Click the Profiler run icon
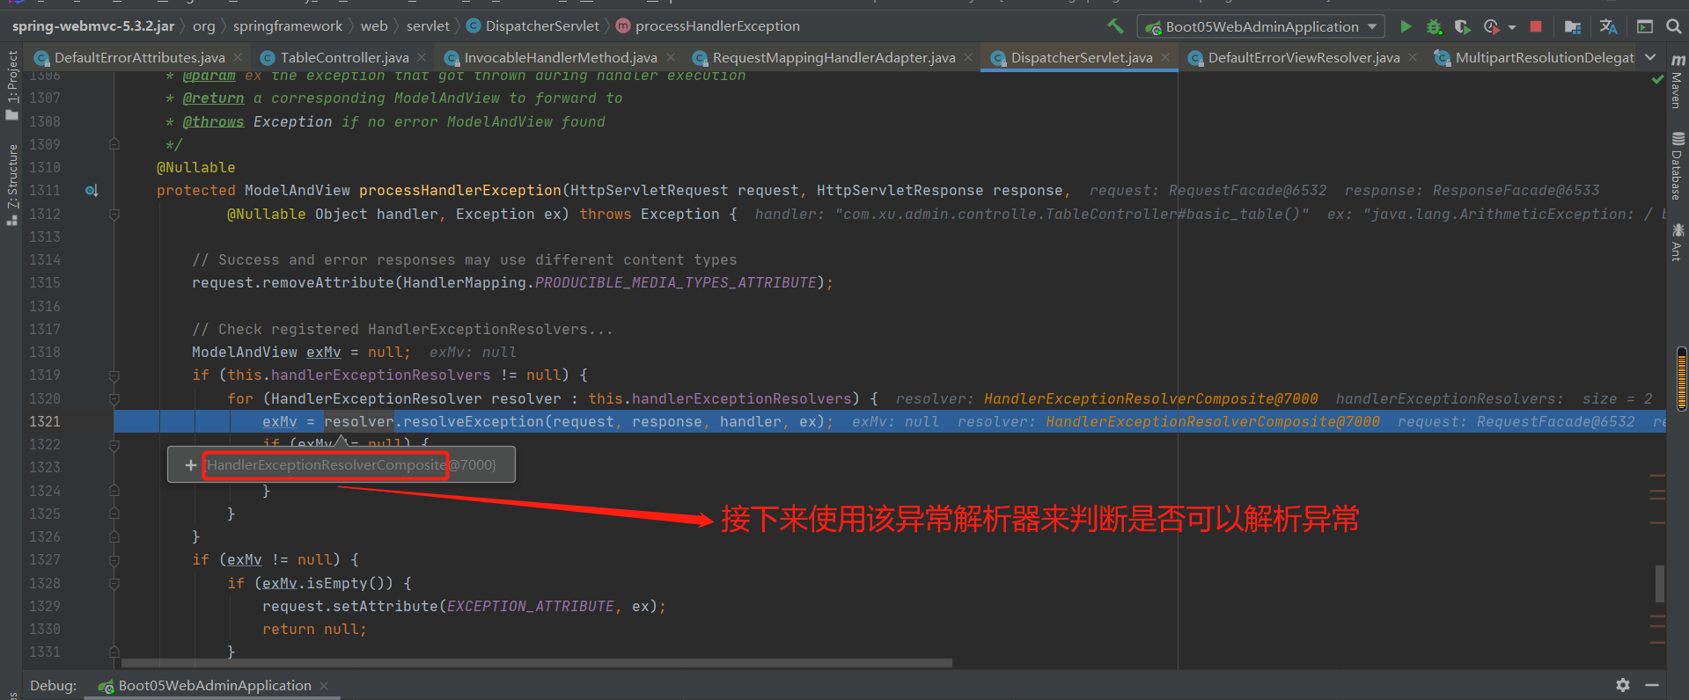Screen dimensions: 1689x700 [1491, 26]
